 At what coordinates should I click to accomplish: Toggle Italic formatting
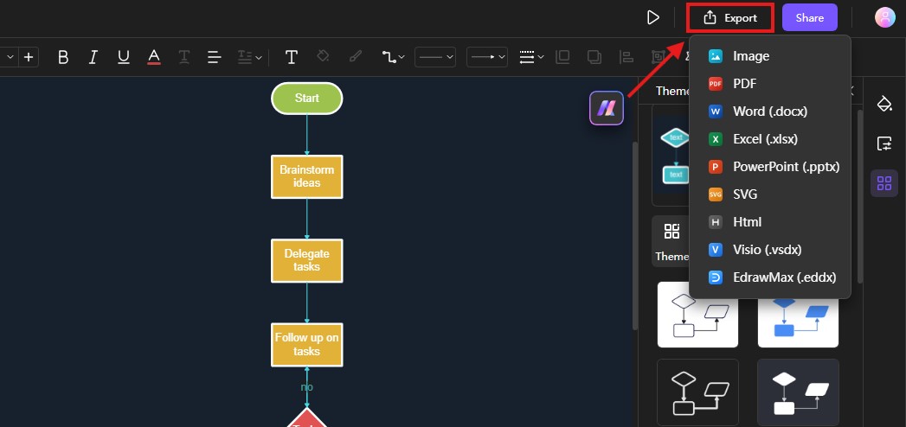93,57
